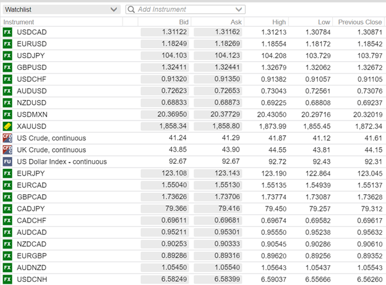Click the FX icon beside USDCNH
Image resolution: width=386 pixels, height=285 pixels.
[x=7, y=279]
